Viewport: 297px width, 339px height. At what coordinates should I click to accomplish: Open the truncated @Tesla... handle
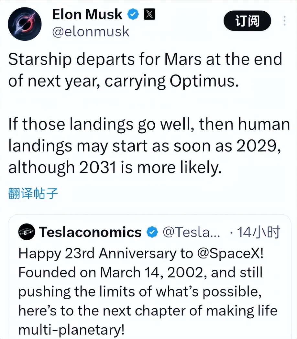(191, 232)
